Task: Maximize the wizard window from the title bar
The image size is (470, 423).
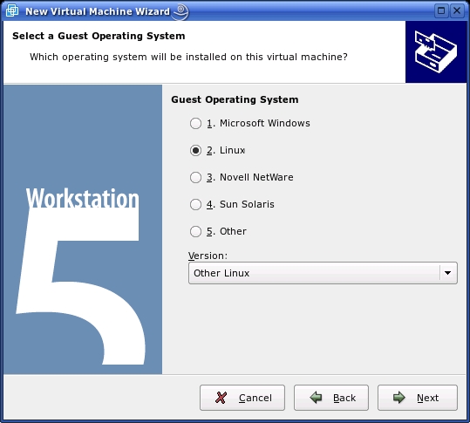Action: (441, 11)
